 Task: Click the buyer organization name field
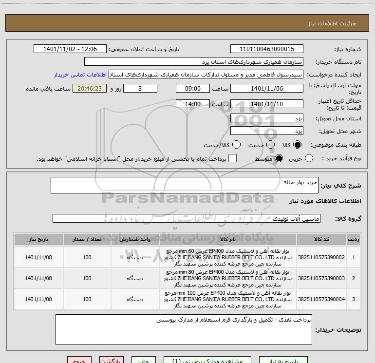click(x=194, y=62)
